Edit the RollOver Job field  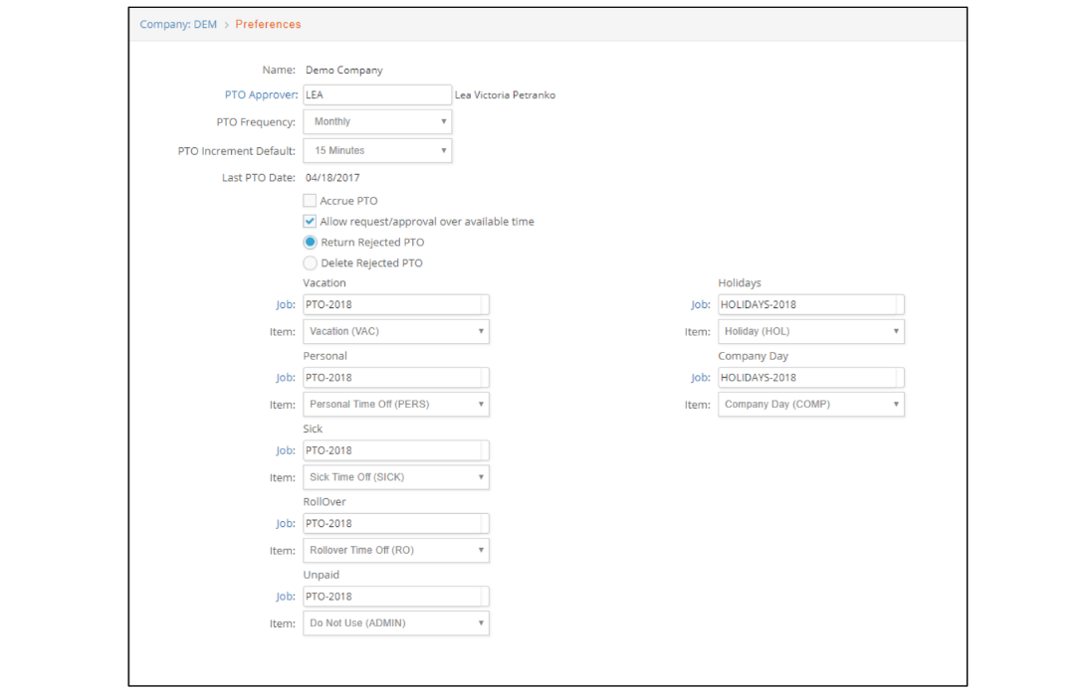click(395, 524)
